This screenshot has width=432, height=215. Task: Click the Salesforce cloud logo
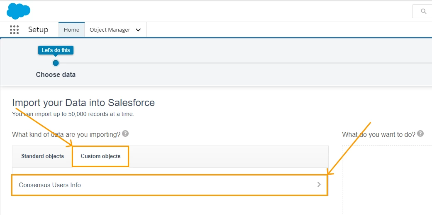coord(18,11)
